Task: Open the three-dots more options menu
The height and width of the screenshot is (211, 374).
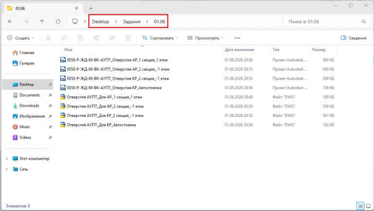Action: [237, 38]
